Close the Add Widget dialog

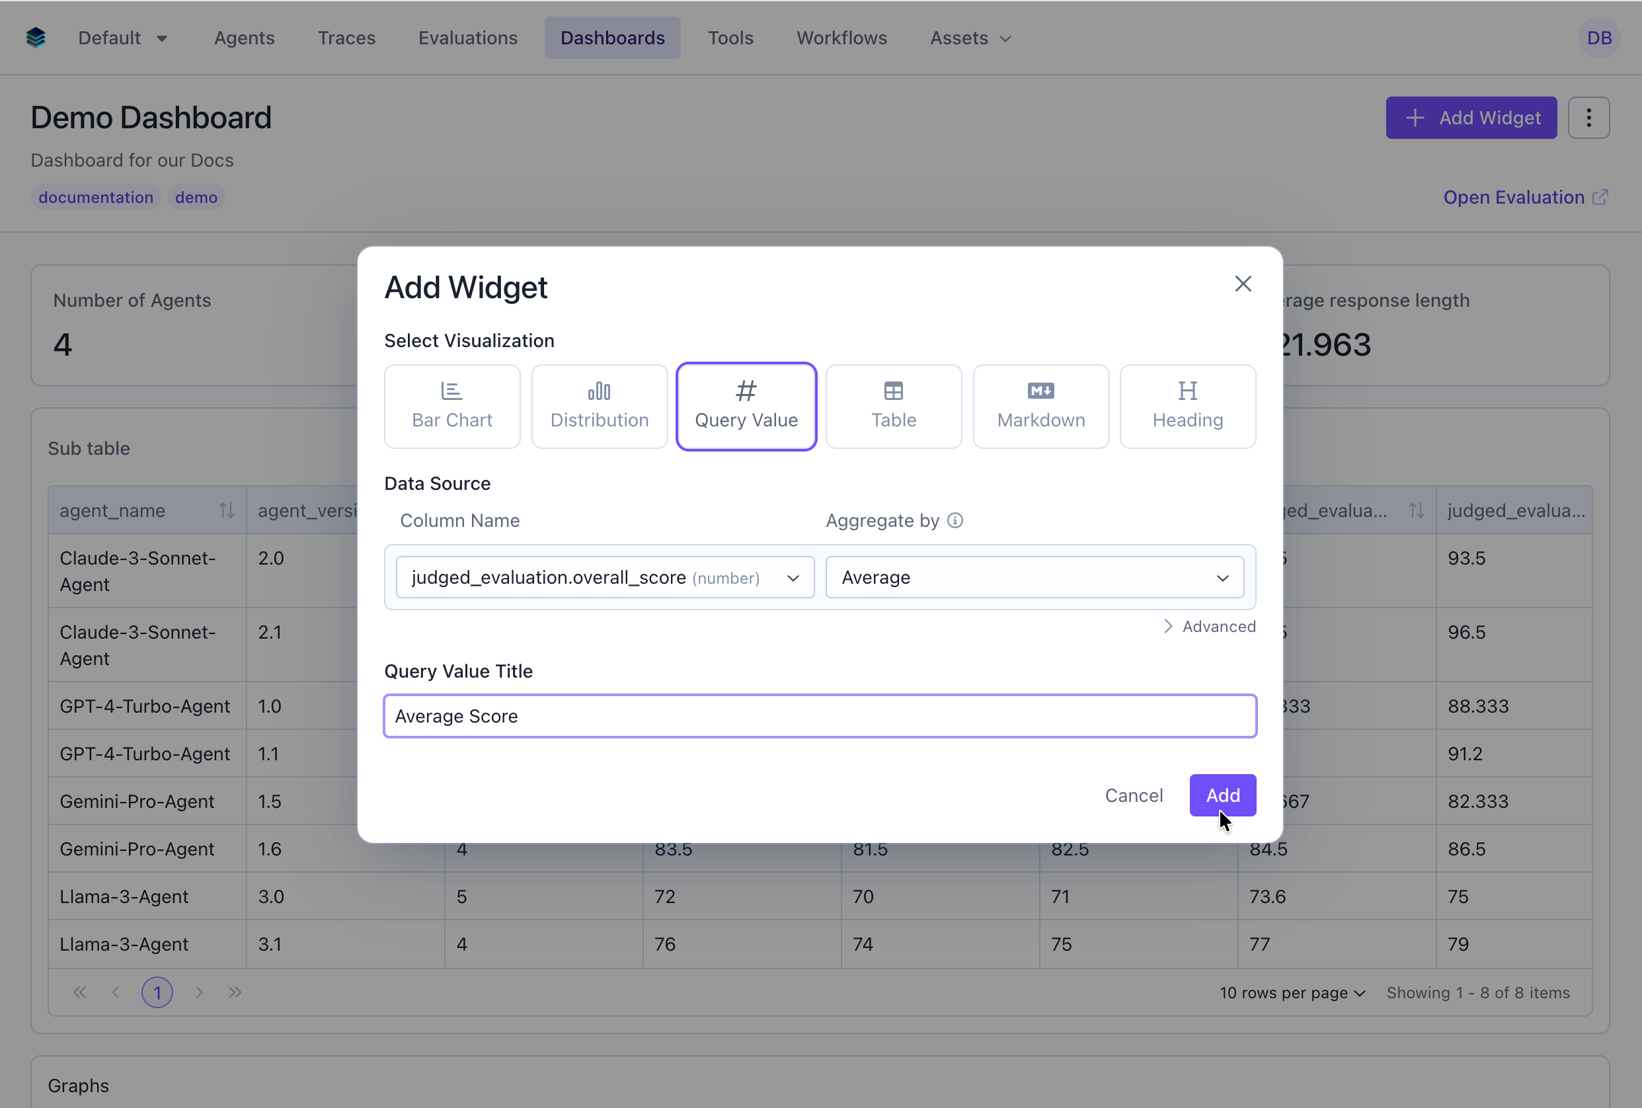click(x=1243, y=284)
